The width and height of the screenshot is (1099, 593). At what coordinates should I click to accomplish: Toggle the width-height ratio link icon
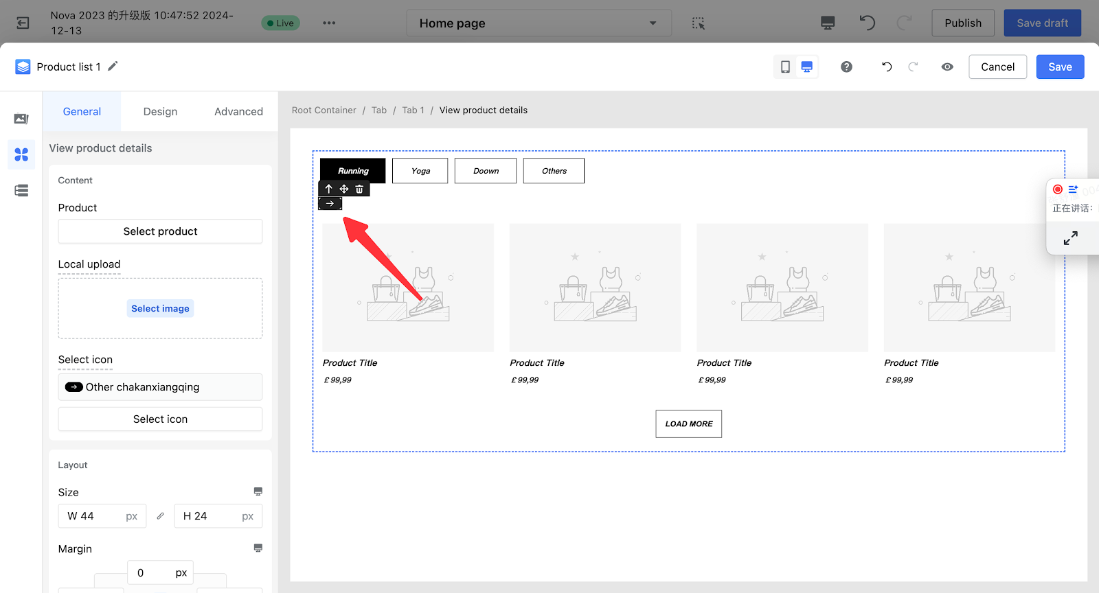pyautogui.click(x=160, y=516)
